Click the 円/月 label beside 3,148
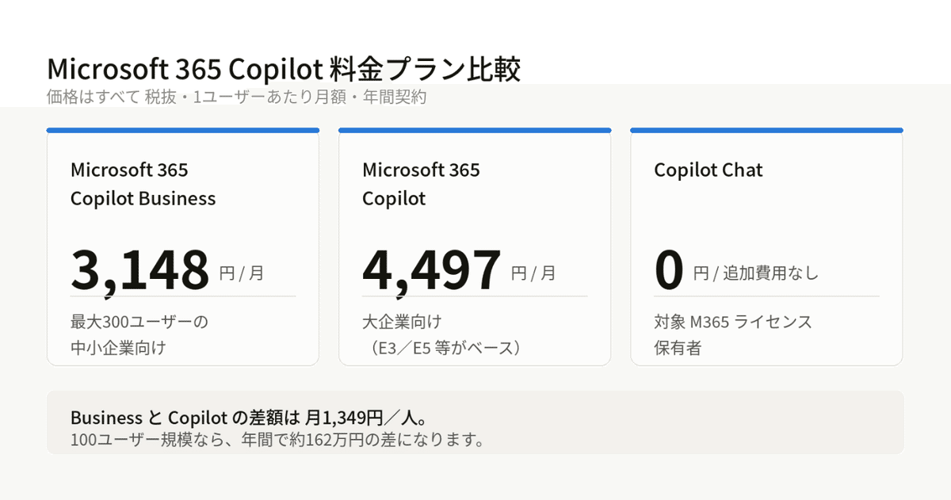The width and height of the screenshot is (951, 500). tap(242, 273)
